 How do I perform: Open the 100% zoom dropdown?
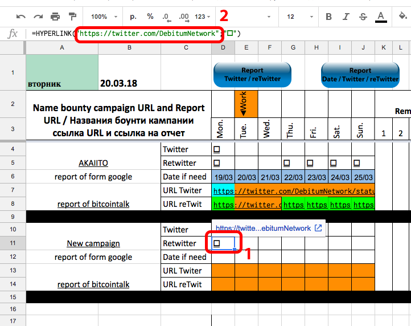tap(104, 17)
